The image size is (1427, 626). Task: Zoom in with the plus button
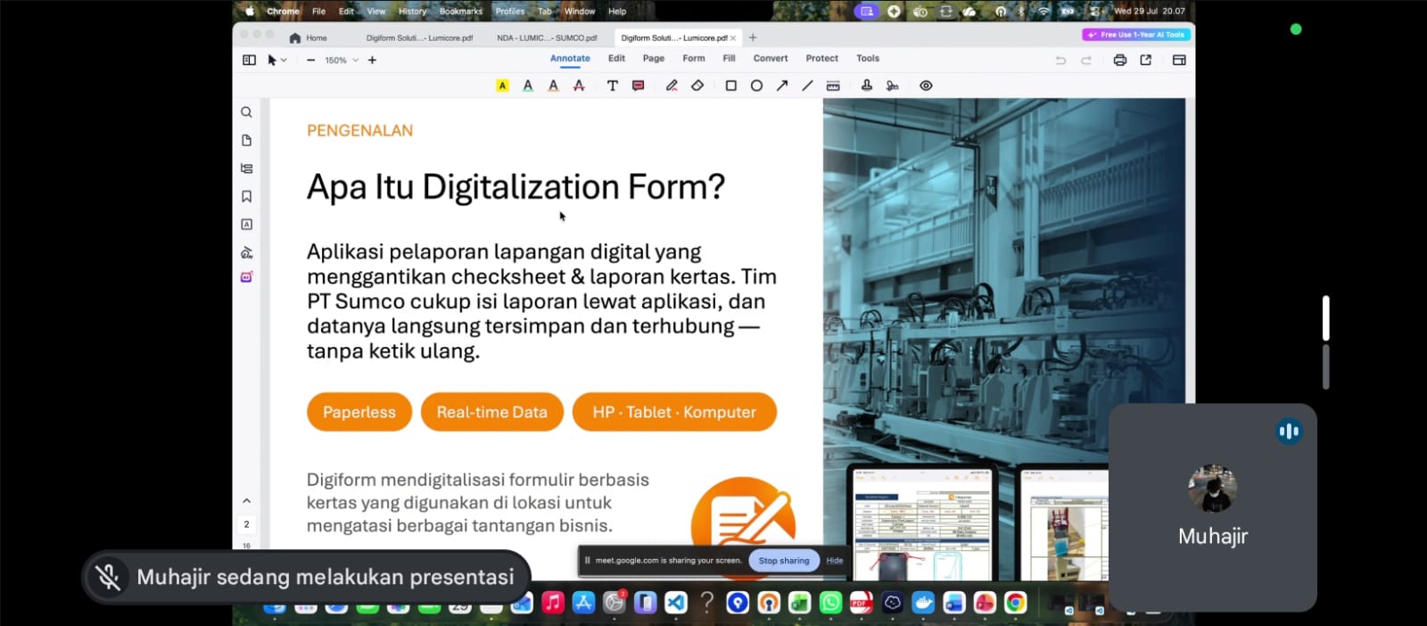tap(372, 60)
